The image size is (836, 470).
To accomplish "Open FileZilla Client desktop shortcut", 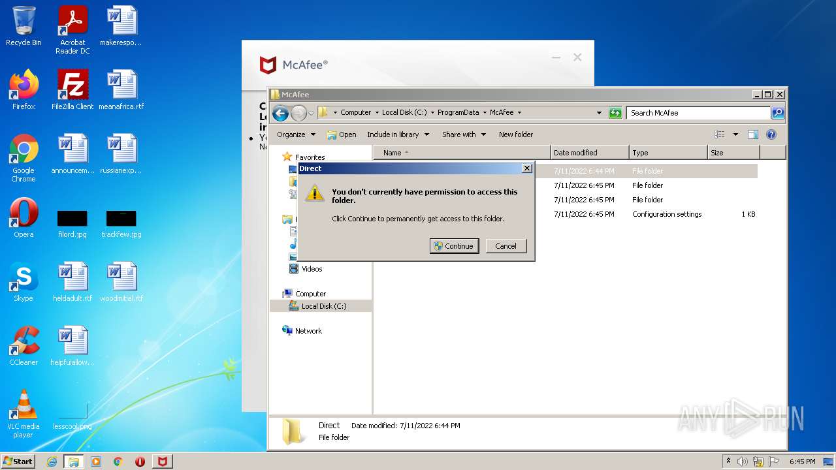I will point(72,90).
